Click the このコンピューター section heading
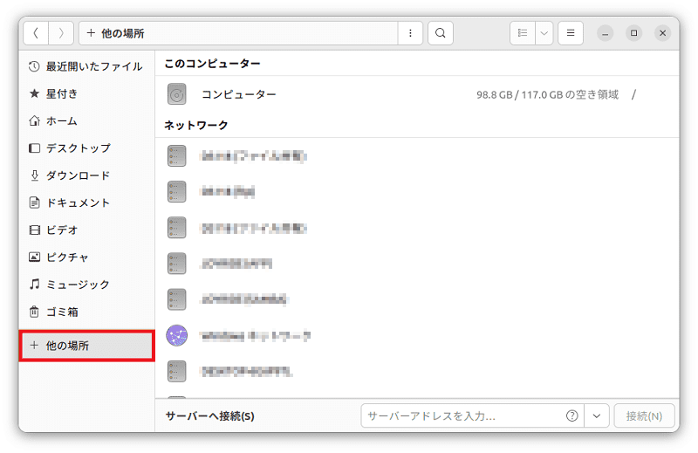 (x=212, y=64)
